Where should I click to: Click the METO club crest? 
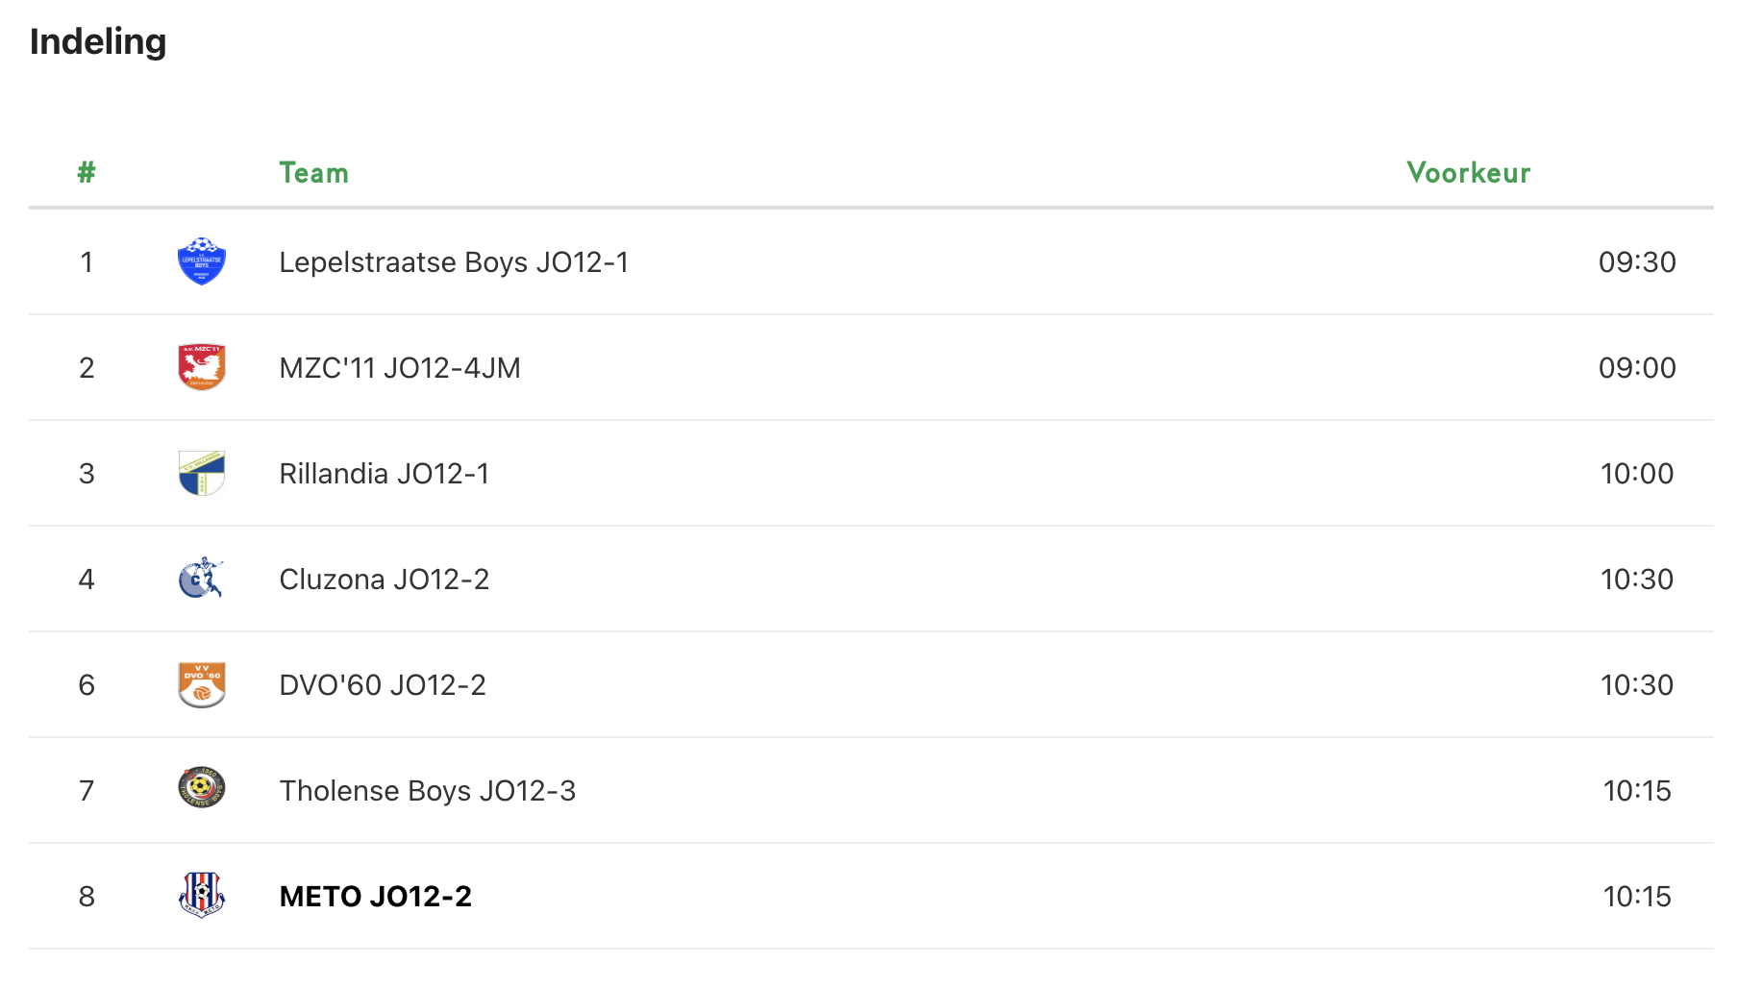click(202, 895)
